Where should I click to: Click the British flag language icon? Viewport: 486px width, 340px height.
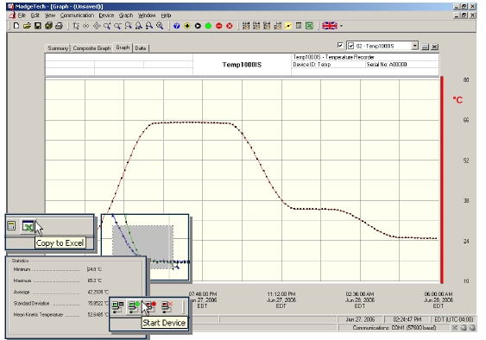(x=330, y=26)
